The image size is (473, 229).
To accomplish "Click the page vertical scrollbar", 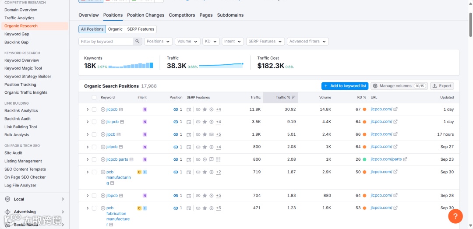I will coord(470,25).
